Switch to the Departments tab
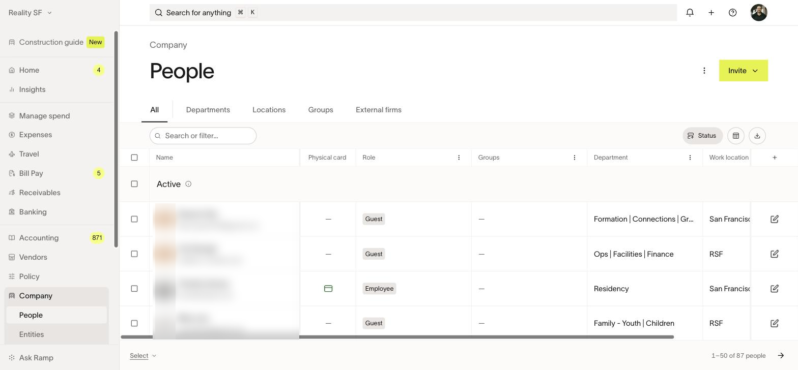798x370 pixels. [x=208, y=110]
